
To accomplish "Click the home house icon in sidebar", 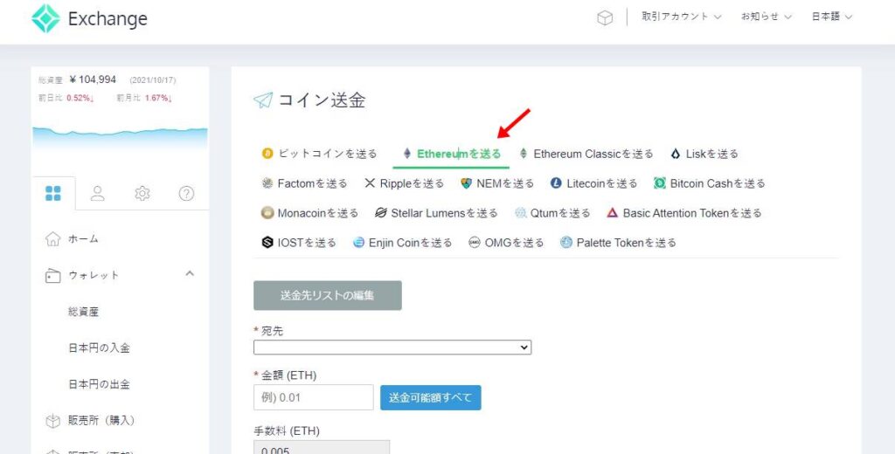I will (x=52, y=239).
